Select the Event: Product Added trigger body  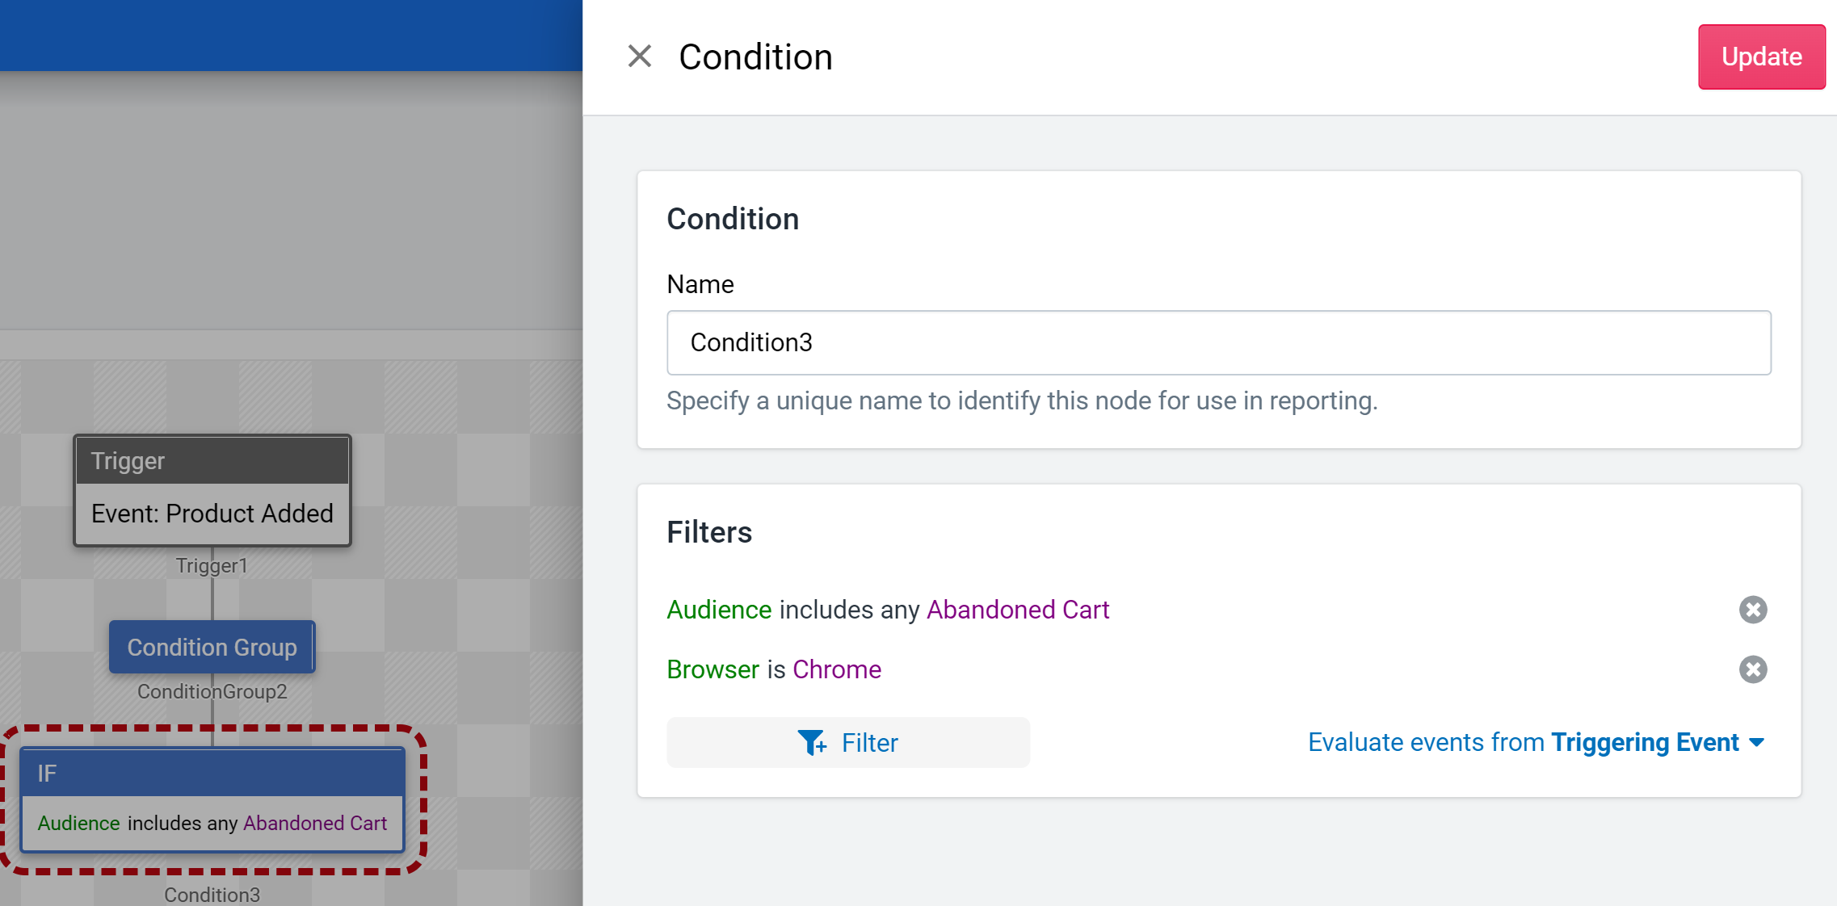coord(212,514)
